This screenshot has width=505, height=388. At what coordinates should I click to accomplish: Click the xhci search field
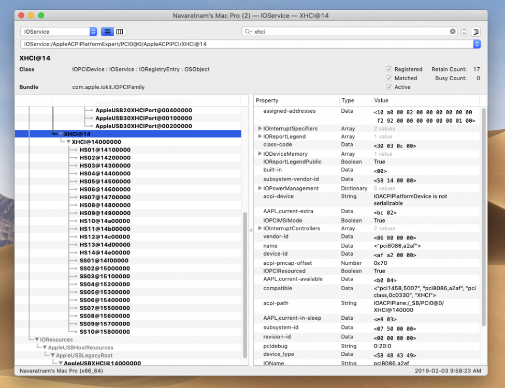[x=349, y=32]
